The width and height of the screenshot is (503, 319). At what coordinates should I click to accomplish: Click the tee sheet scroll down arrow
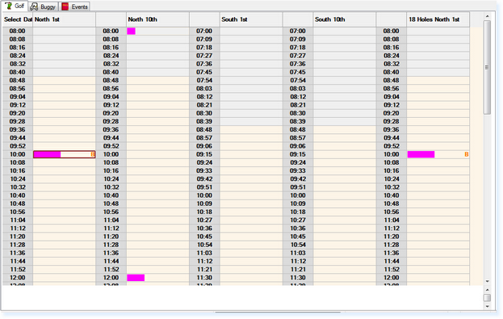488,282
